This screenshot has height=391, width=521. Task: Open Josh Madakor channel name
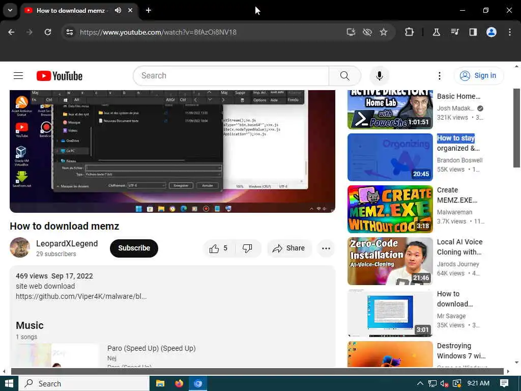455,108
